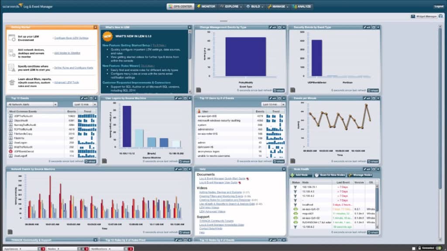Click the help question mark beside Widget Manager

point(441,16)
